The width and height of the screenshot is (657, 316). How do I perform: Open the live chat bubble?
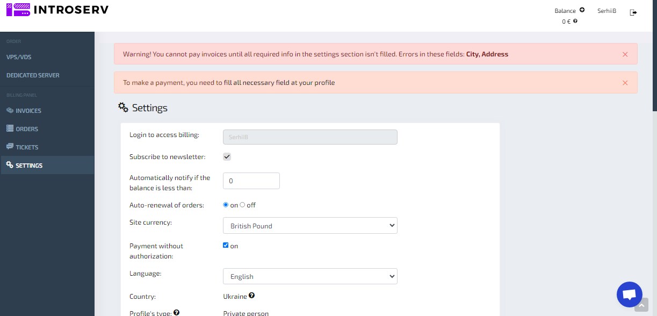click(629, 295)
